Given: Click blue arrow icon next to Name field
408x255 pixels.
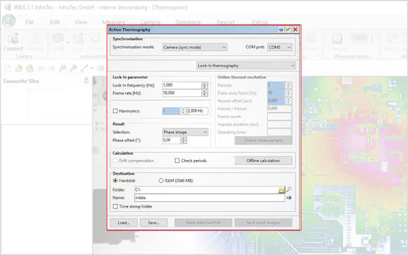Looking at the screenshot, I should 289,198.
